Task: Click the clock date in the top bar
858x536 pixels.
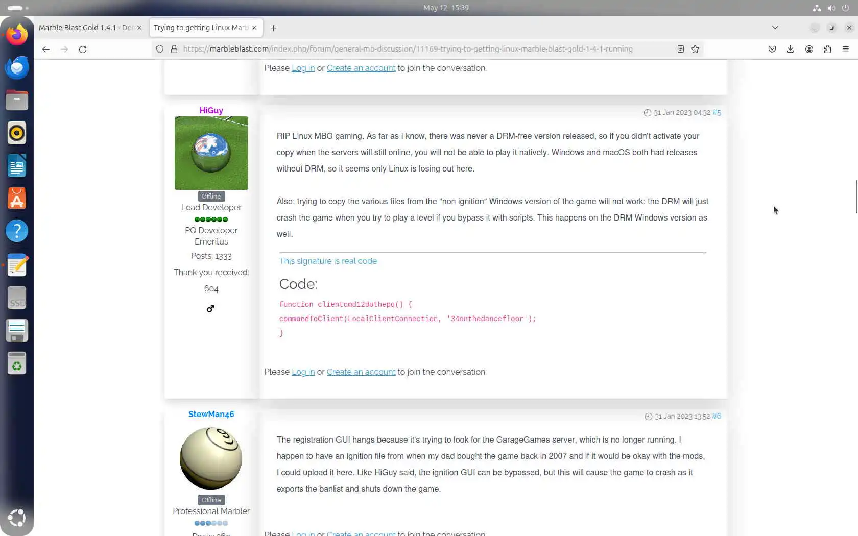Action: (x=446, y=8)
